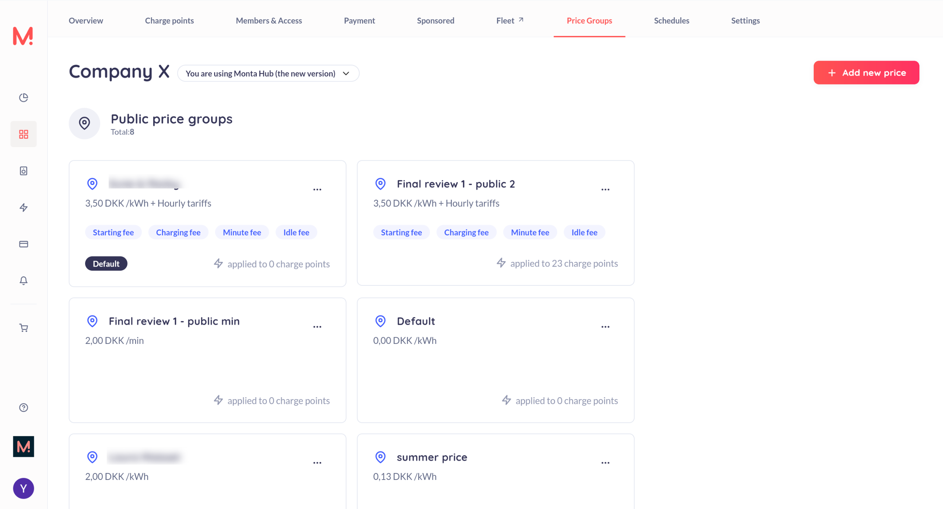Click the Monta M logo at top

[x=23, y=36]
